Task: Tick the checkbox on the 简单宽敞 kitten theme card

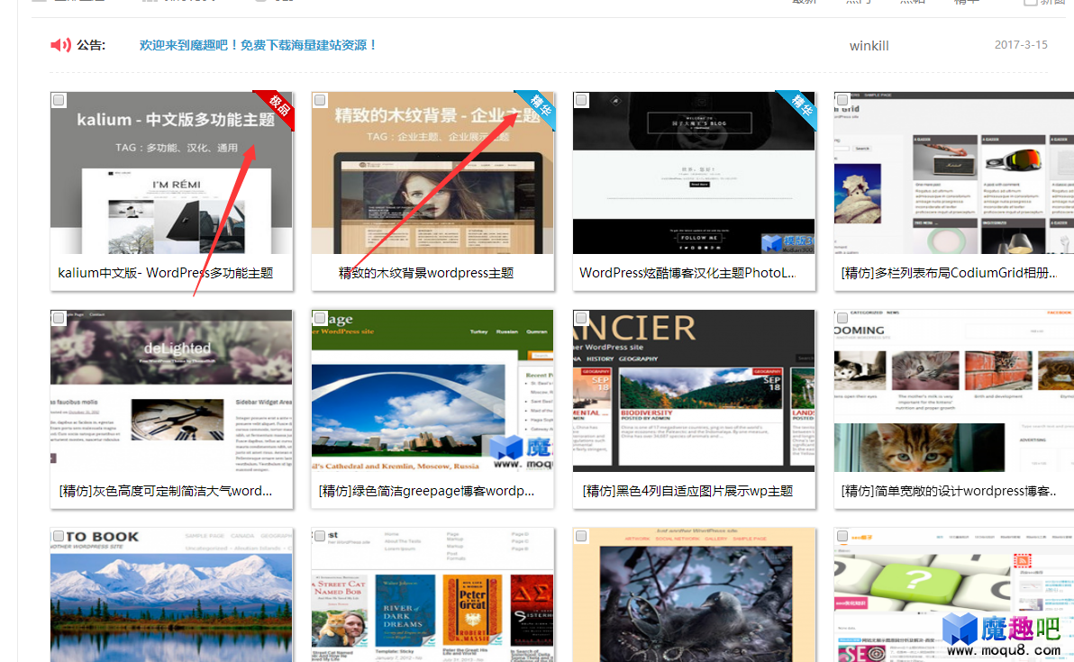Action: point(842,318)
